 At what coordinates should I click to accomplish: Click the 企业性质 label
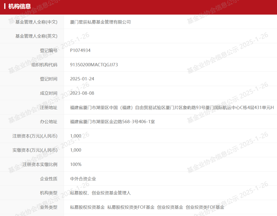point(48,179)
